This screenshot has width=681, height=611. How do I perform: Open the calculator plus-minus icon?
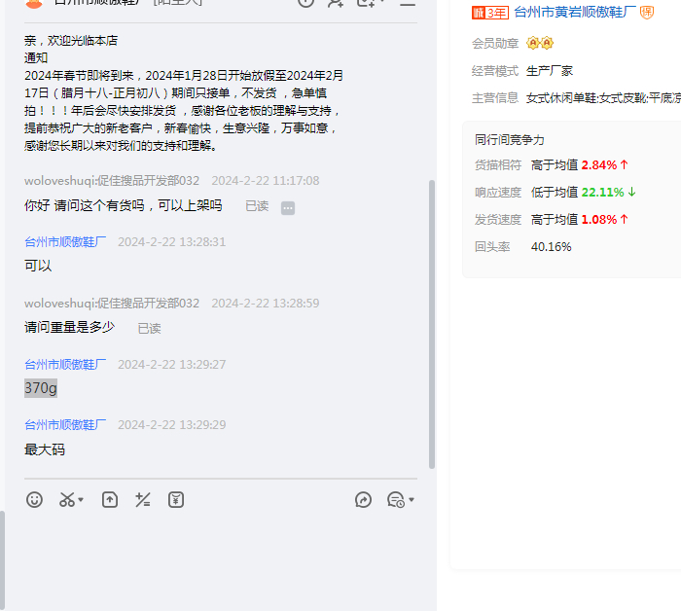pyautogui.click(x=143, y=500)
